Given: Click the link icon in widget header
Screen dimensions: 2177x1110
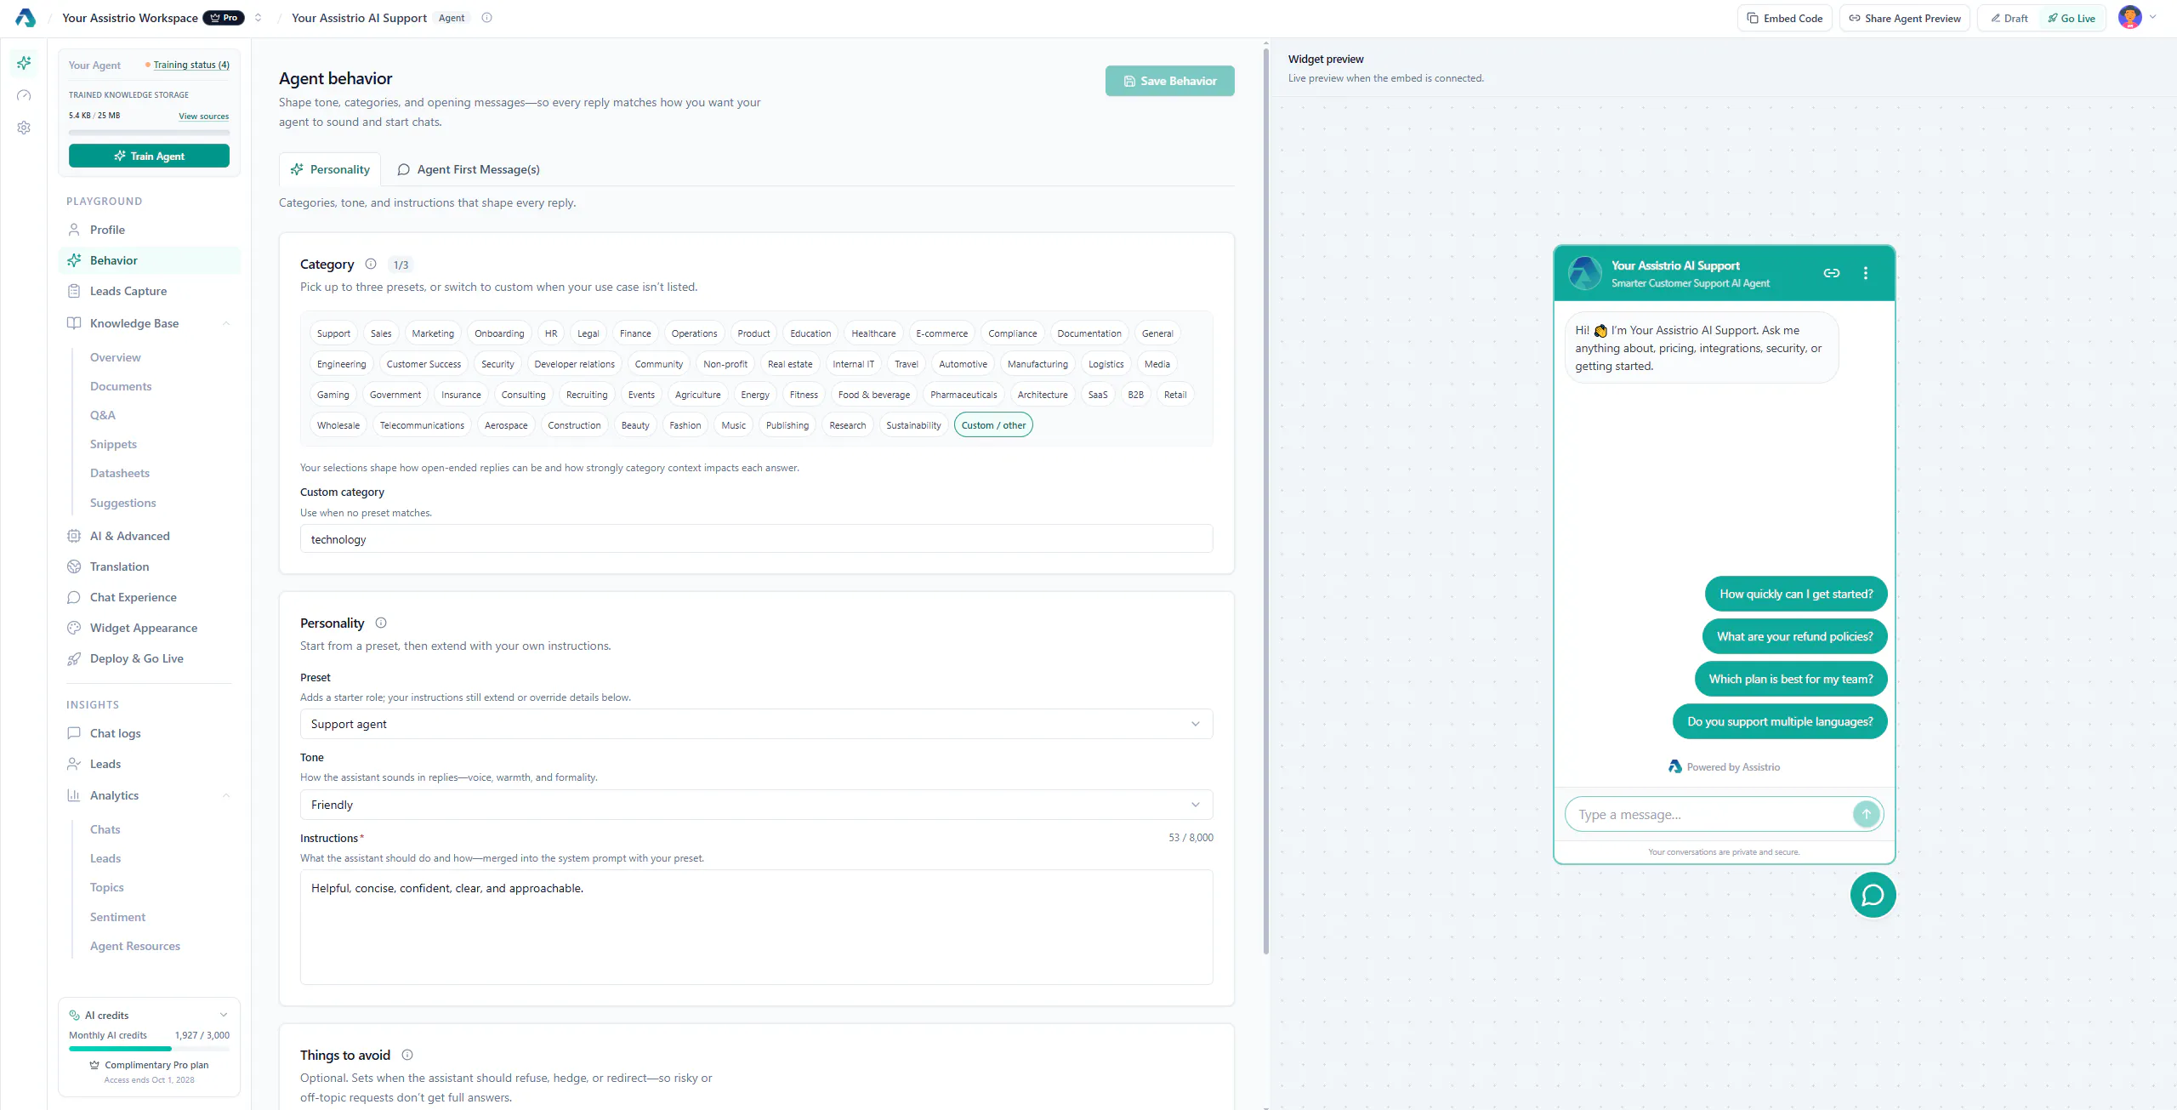Looking at the screenshot, I should [x=1832, y=273].
